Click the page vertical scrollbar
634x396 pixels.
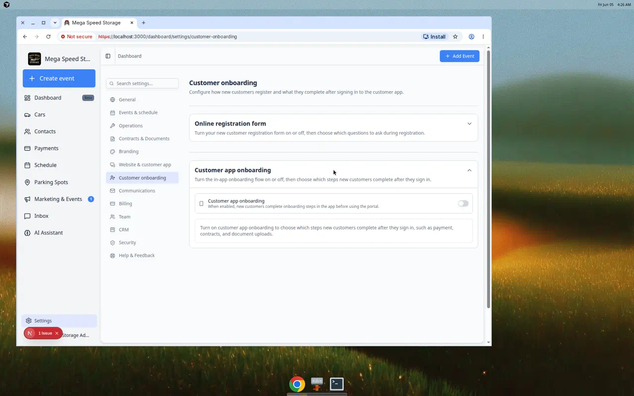click(488, 178)
